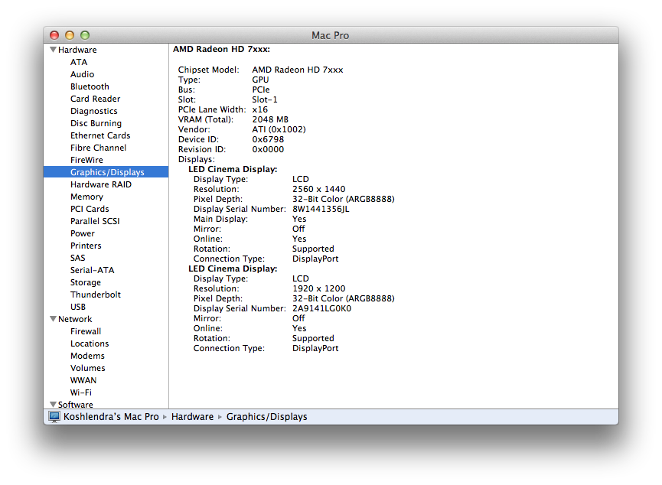This screenshot has height=485, width=662.
Task: Click the Slot-1 value
Action: tap(265, 99)
